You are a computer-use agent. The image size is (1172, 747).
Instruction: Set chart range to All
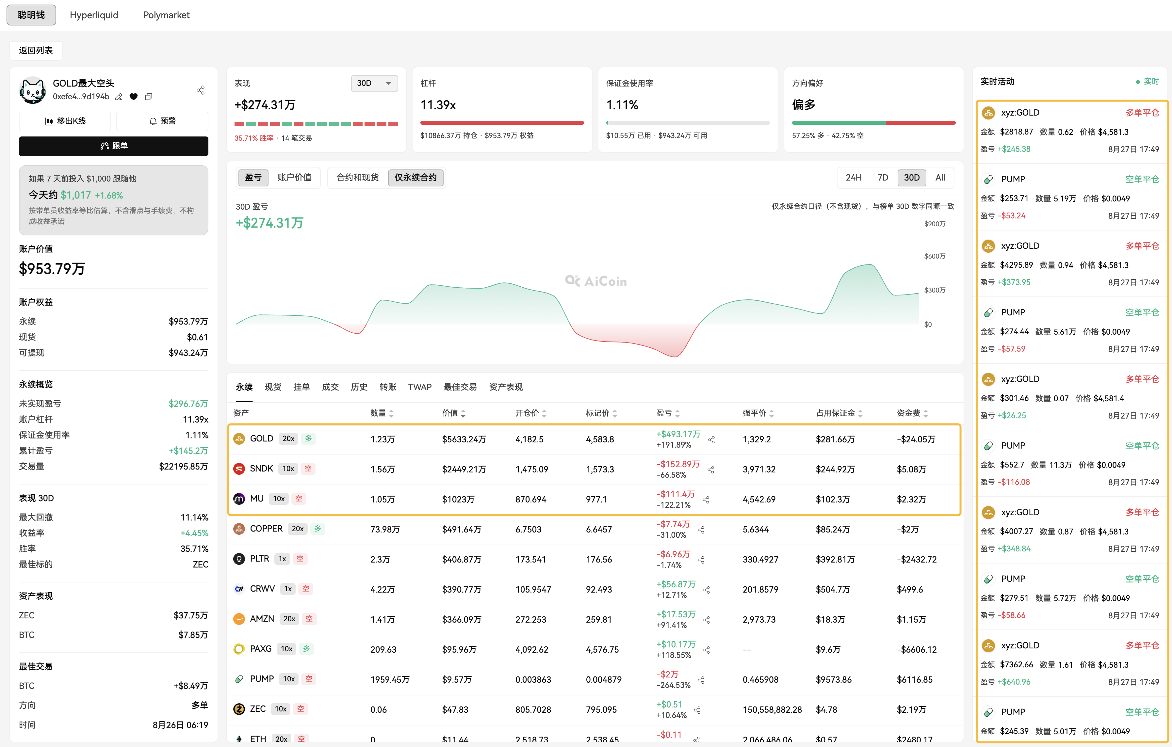(940, 178)
